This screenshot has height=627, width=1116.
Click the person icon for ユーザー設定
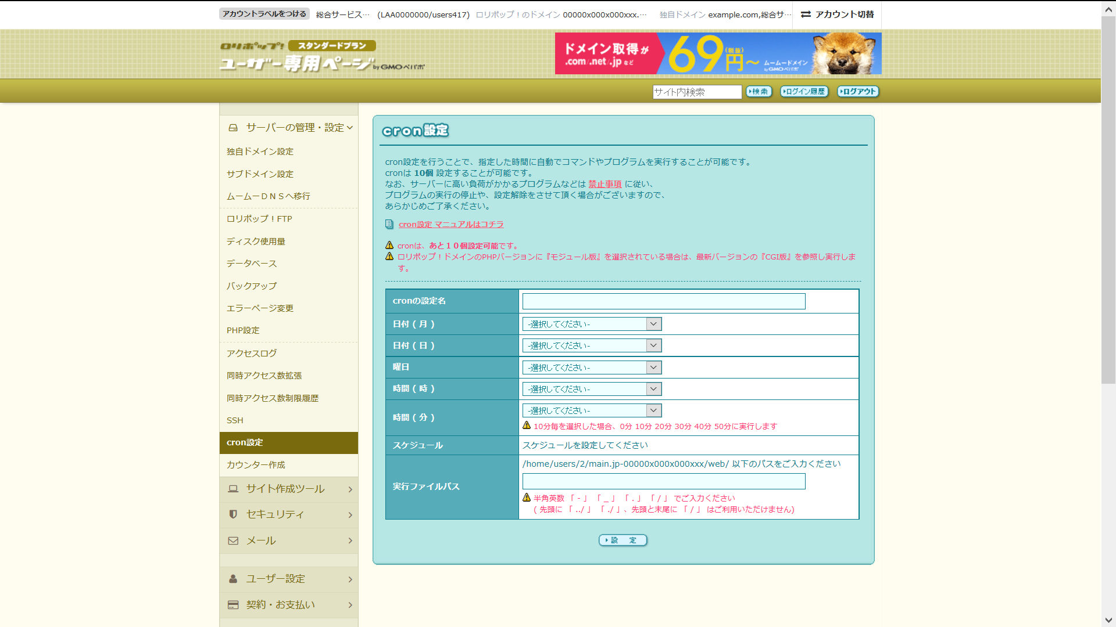(x=233, y=579)
